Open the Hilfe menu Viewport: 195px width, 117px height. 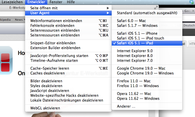pos(71,2)
